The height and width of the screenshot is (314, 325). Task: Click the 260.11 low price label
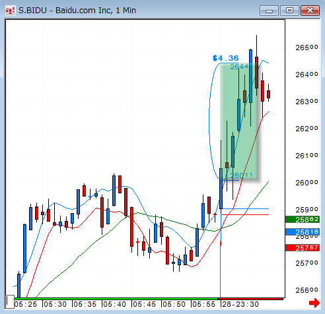pos(241,175)
